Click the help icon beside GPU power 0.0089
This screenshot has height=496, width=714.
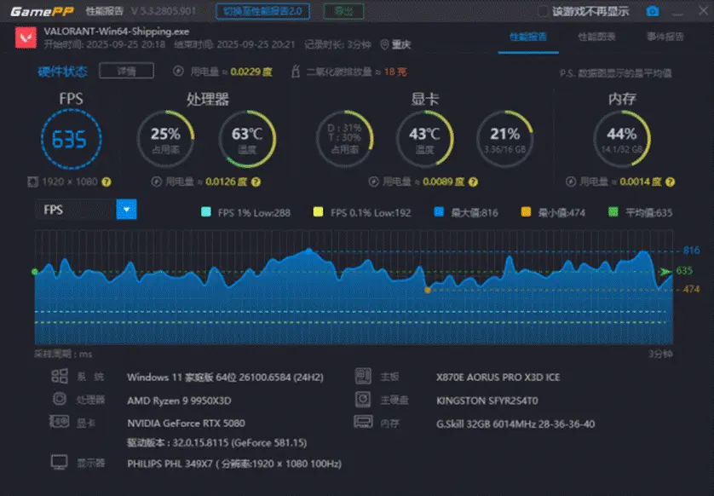tap(473, 182)
